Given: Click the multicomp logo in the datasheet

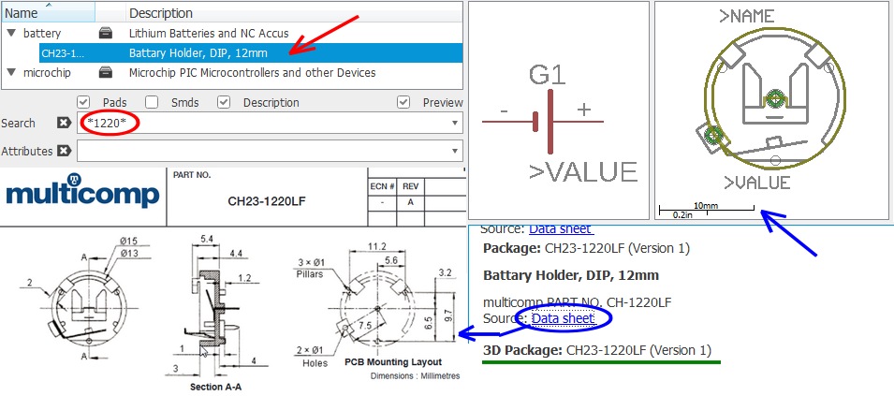Looking at the screenshot, I should point(82,192).
